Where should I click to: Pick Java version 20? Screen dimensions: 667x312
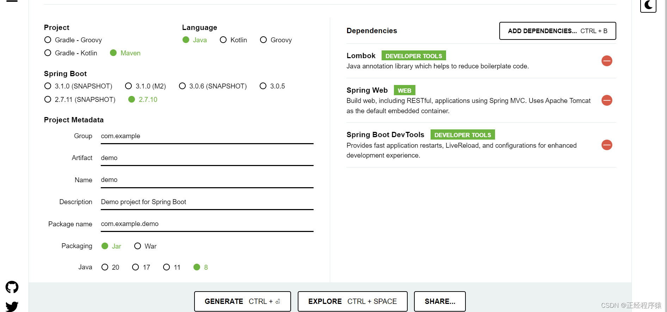click(110, 267)
